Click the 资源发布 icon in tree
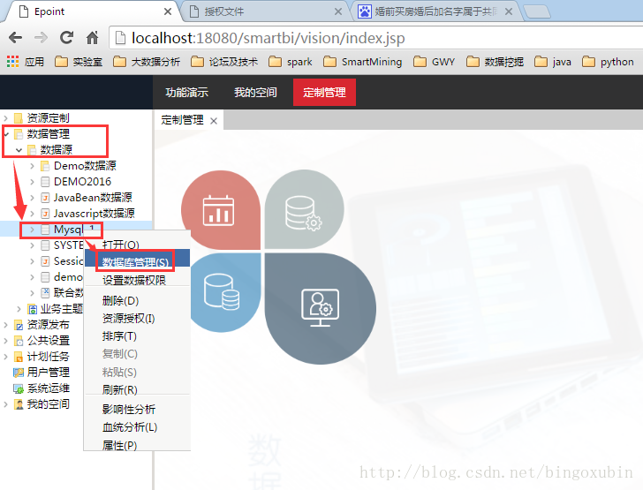 point(19,325)
